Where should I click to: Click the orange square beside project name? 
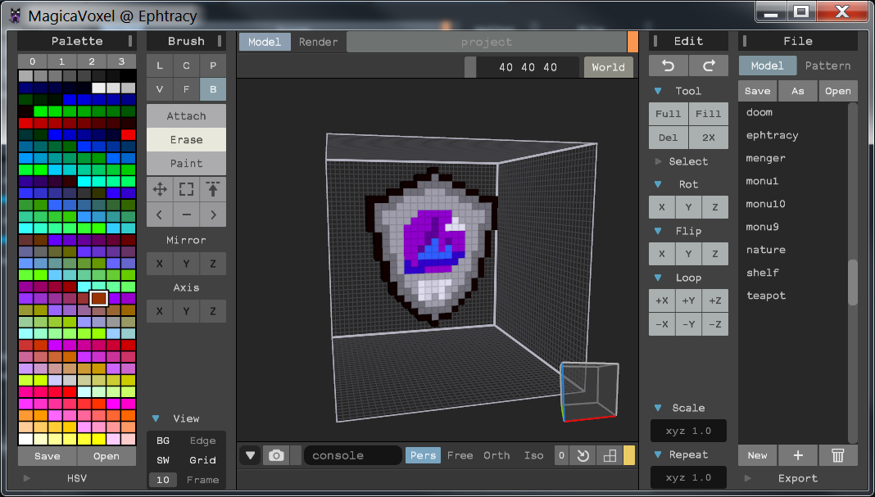(x=632, y=42)
